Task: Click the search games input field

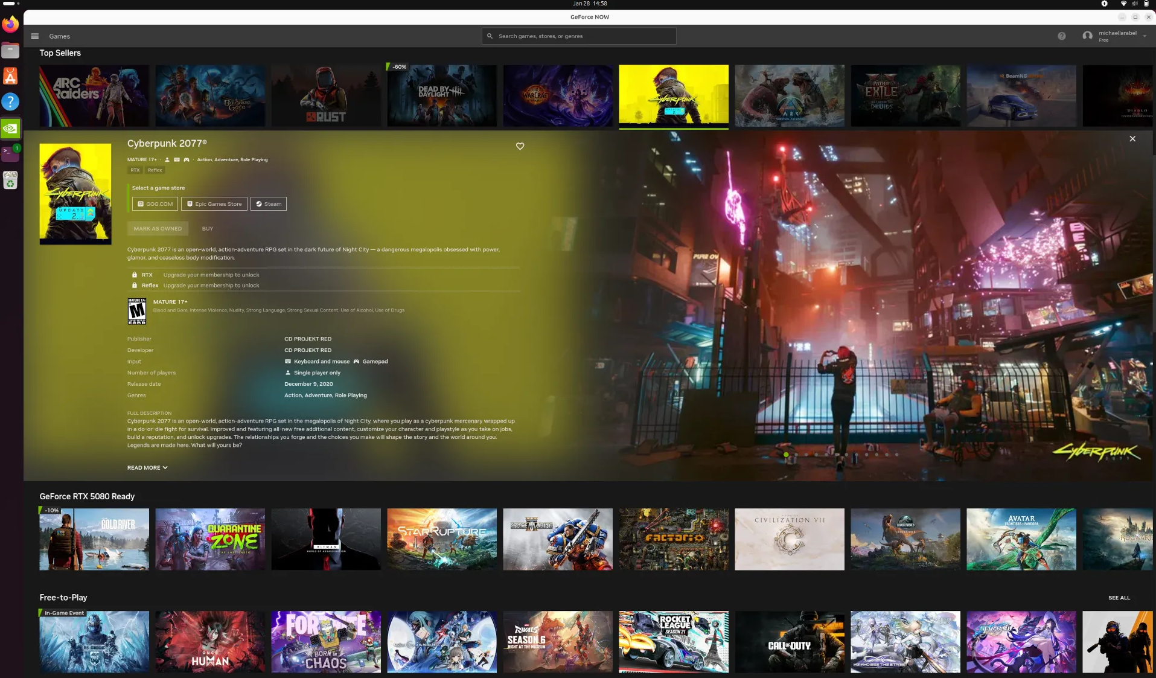Action: click(x=580, y=36)
